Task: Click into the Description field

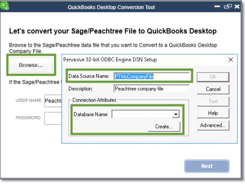Action: pos(152,89)
